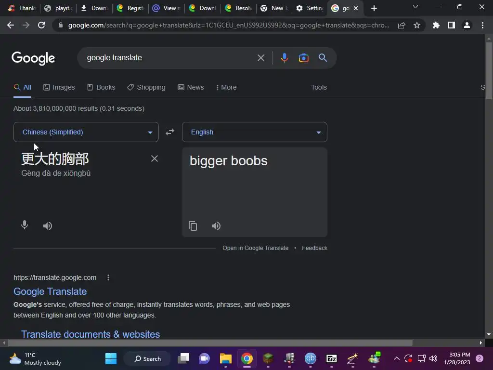Open search by image camera icon
Viewport: 493px width, 370px height.
303,58
